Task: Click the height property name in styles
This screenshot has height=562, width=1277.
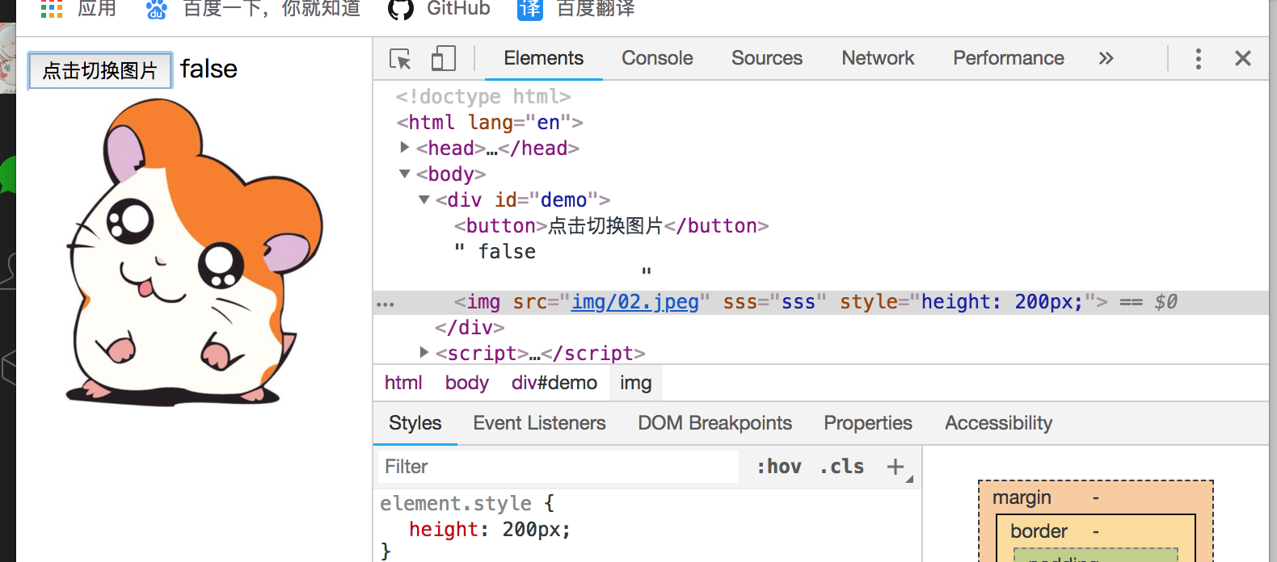Action: tap(444, 530)
